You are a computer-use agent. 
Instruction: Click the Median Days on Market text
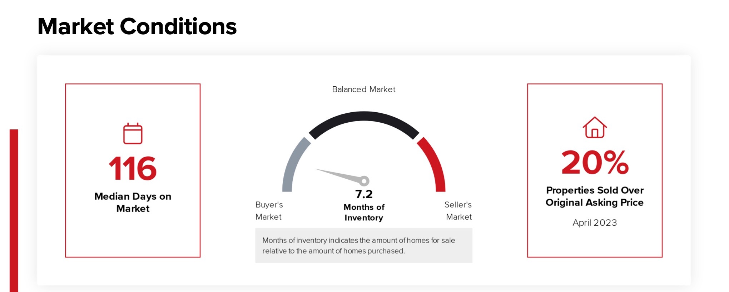[x=133, y=202]
